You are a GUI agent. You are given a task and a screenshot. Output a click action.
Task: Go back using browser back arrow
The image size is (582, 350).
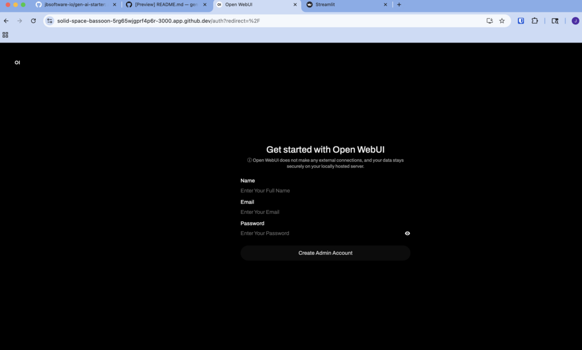6,21
